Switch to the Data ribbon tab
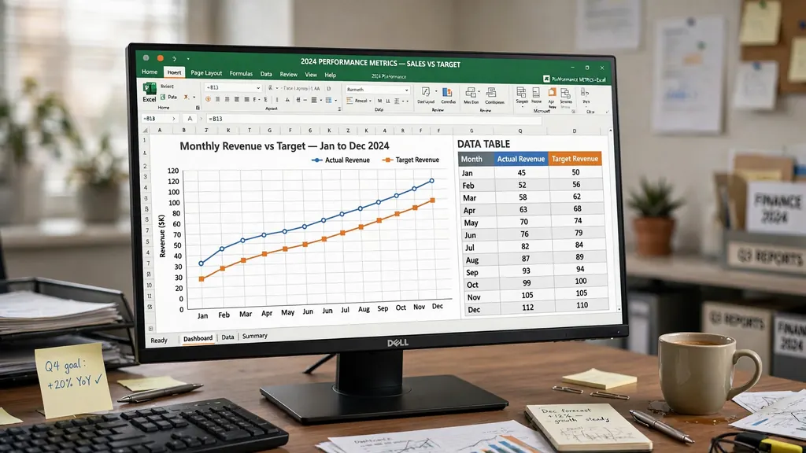This screenshot has height=453, width=806. point(266,74)
